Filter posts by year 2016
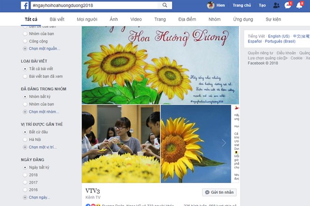 (25, 190)
